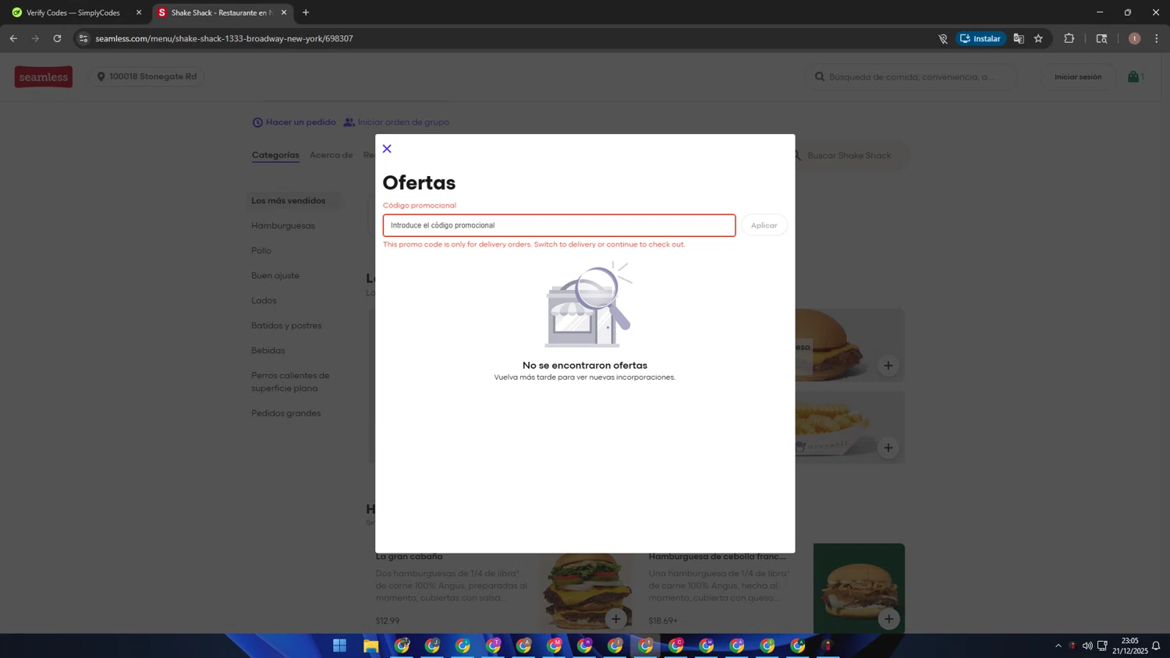Open the Windows Start menu
Viewport: 1170px width, 658px height.
[x=339, y=646]
